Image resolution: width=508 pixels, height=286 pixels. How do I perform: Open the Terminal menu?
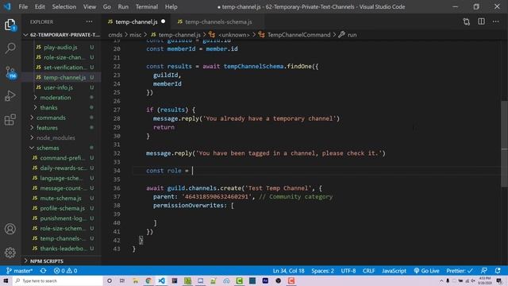click(147, 6)
